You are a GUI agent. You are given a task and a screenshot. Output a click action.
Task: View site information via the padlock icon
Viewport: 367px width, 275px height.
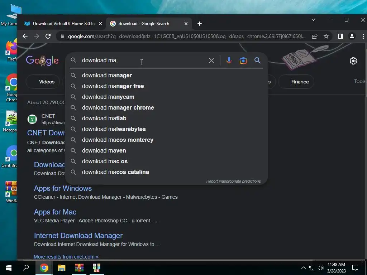click(x=62, y=36)
